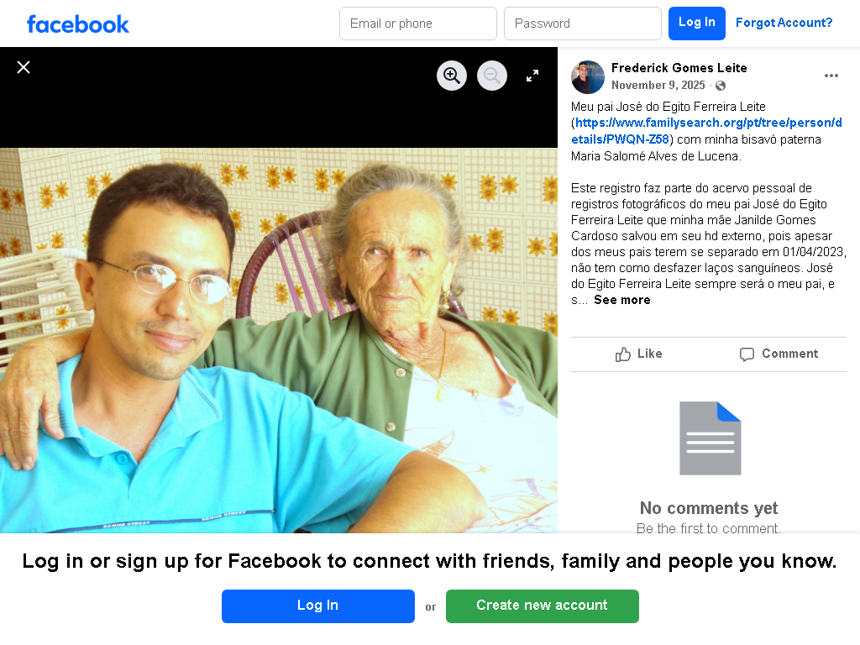This screenshot has height=645, width=860.
Task: Focus the Password field
Action: pos(583,24)
